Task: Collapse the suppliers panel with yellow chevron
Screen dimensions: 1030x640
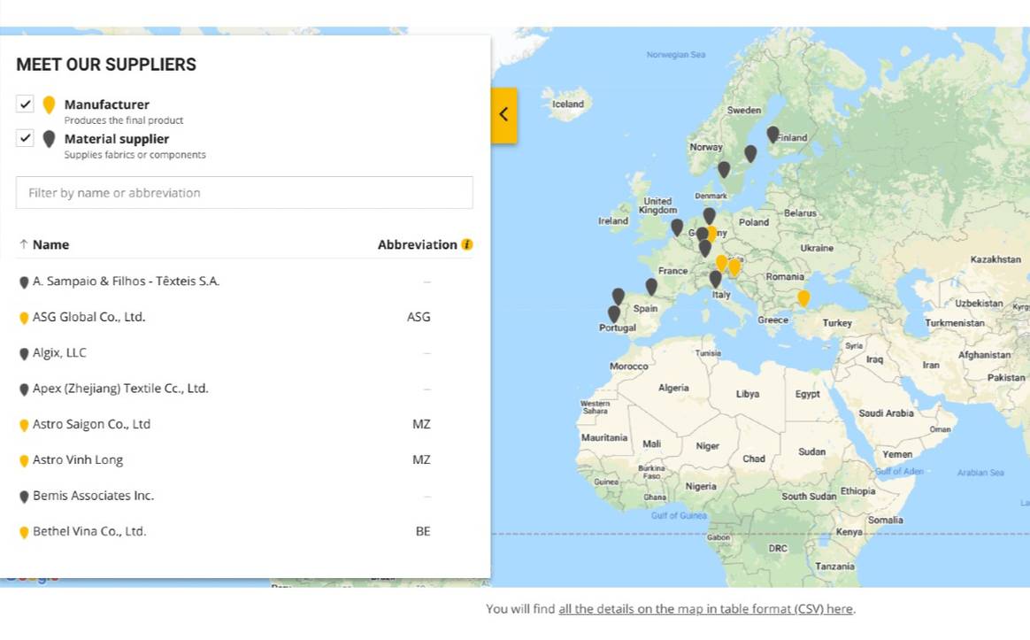Action: tap(503, 114)
